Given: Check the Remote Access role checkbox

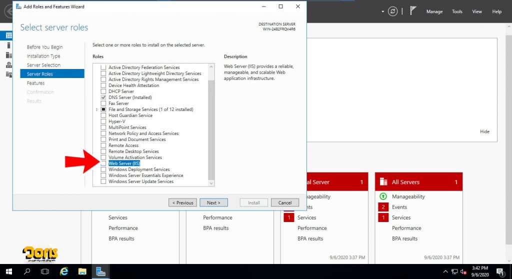Looking at the screenshot, I should pyautogui.click(x=103, y=145).
